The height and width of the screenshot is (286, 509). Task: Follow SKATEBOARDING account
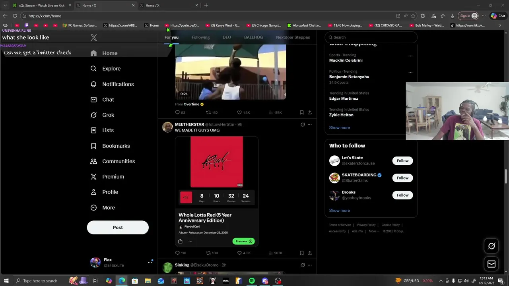402,178
